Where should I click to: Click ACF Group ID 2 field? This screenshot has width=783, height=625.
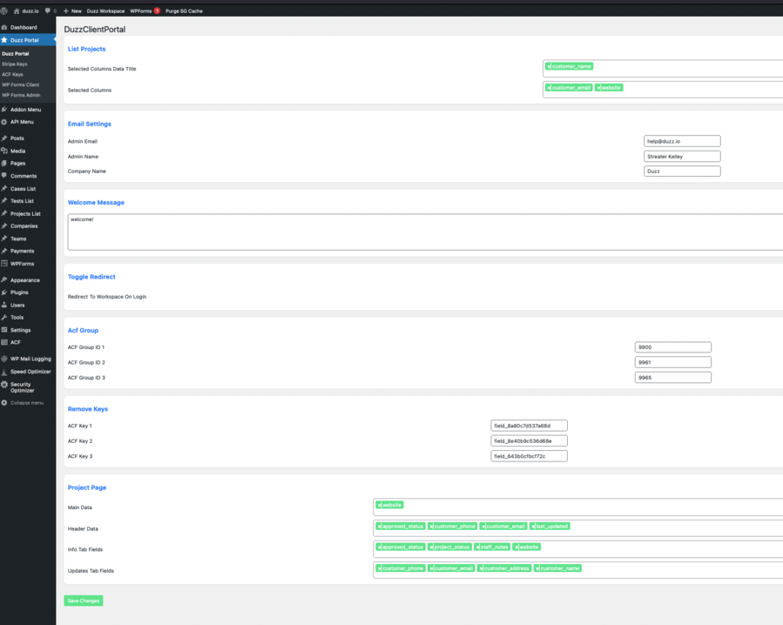[x=672, y=362]
